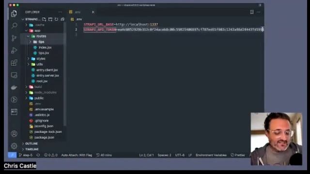Image resolution: width=310 pixels, height=174 pixels.
Task: Open the Accounts menu icon
Action: point(14,134)
